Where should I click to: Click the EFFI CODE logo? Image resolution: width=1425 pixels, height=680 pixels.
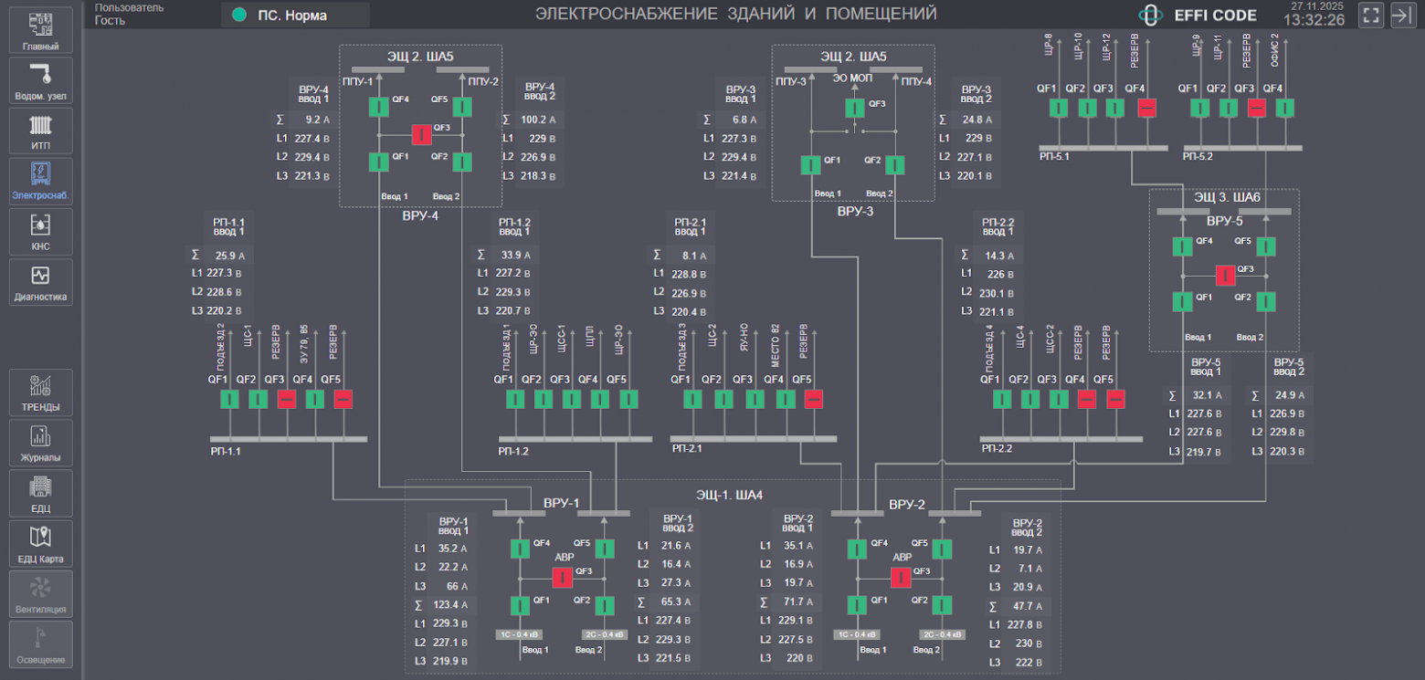pyautogui.click(x=1198, y=16)
